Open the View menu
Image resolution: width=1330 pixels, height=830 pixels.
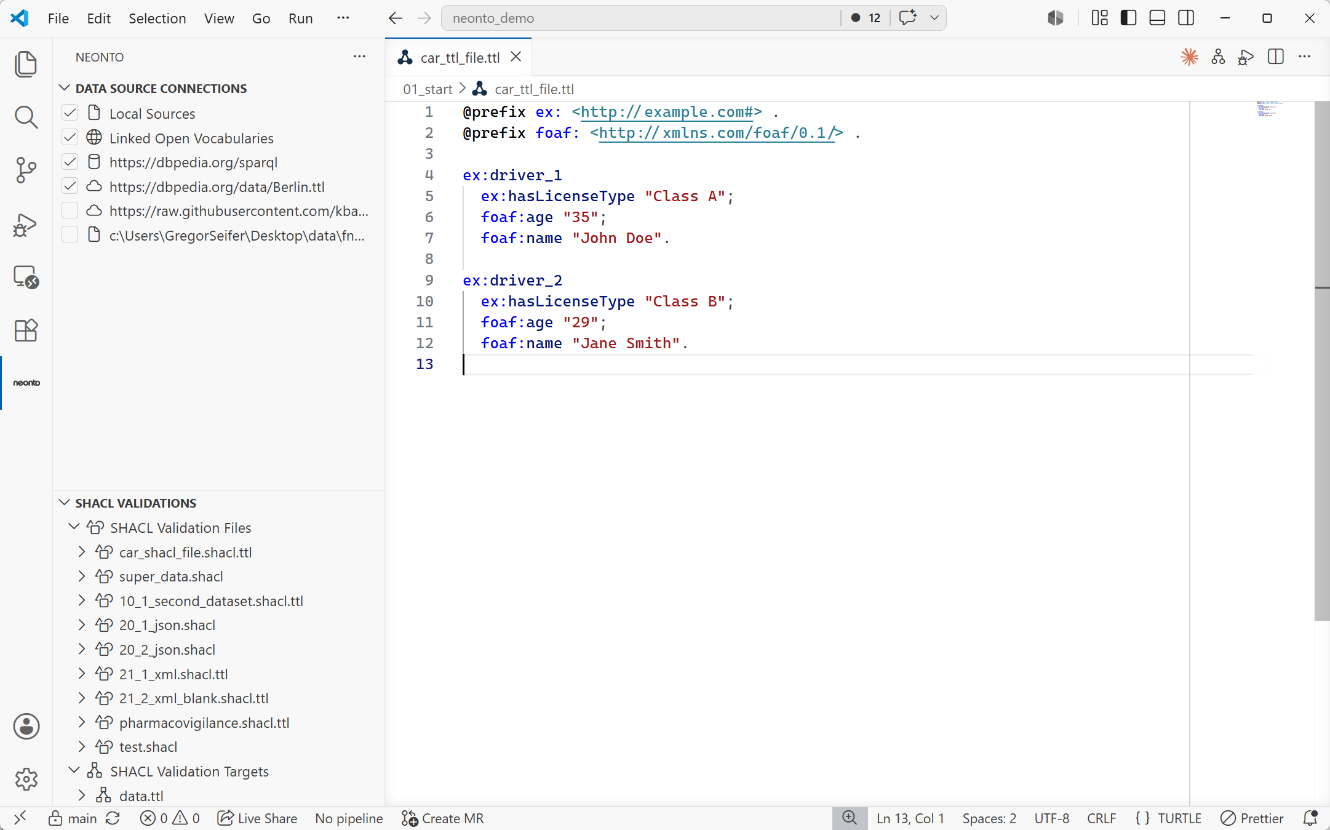pos(219,18)
